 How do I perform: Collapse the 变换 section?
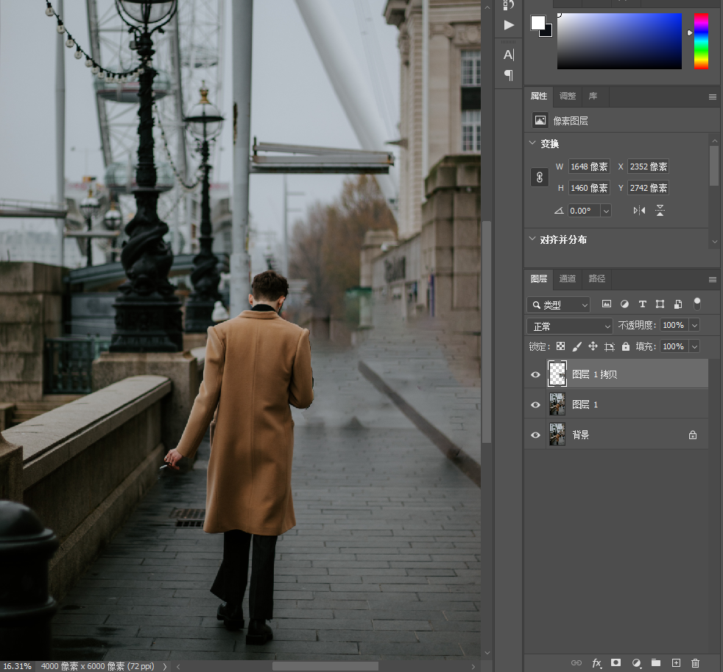coord(532,144)
